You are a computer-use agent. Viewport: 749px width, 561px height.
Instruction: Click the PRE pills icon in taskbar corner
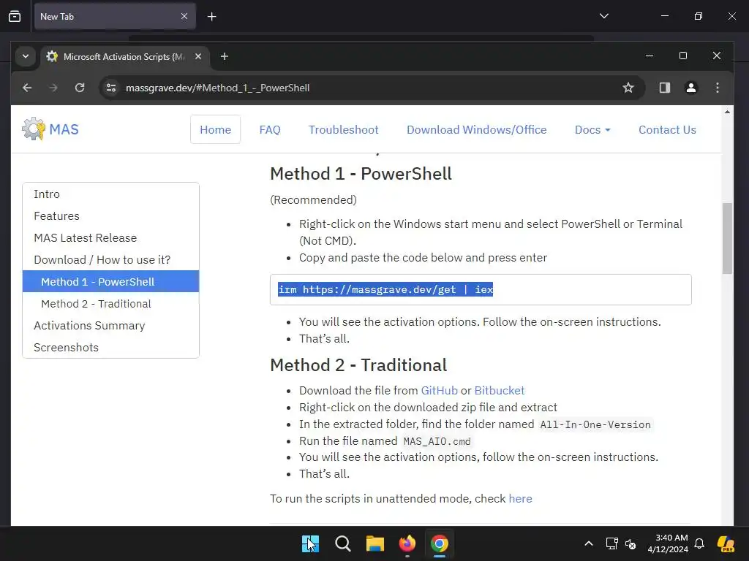point(726,543)
